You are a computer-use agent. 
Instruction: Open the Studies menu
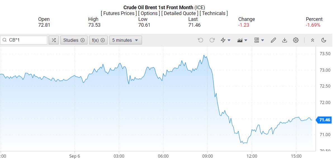pyautogui.click(x=74, y=40)
